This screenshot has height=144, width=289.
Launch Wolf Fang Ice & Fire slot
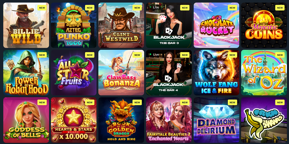tap(216, 73)
